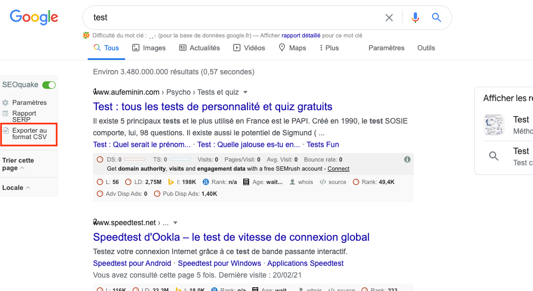Click the L: 56 circle icon
533x291 pixels.
(100, 182)
